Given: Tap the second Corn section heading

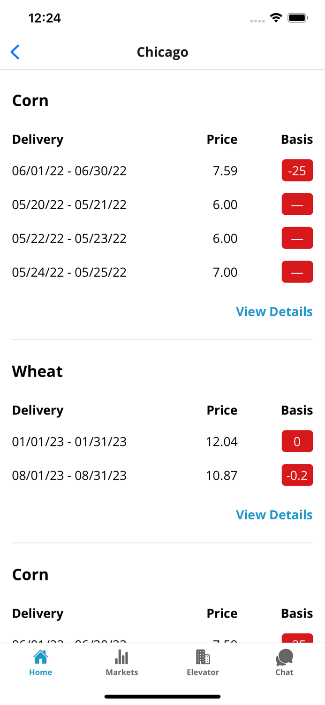Looking at the screenshot, I should 30,574.
